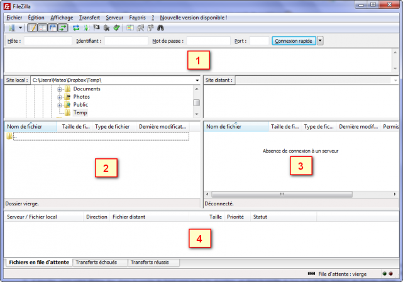The width and height of the screenshot is (403, 282).
Task: Toggle the message log display
Action: (32, 28)
